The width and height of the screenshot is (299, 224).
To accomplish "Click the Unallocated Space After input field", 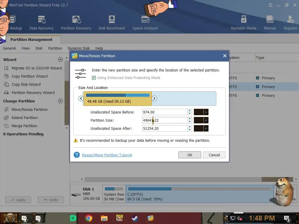I will click(x=165, y=128).
